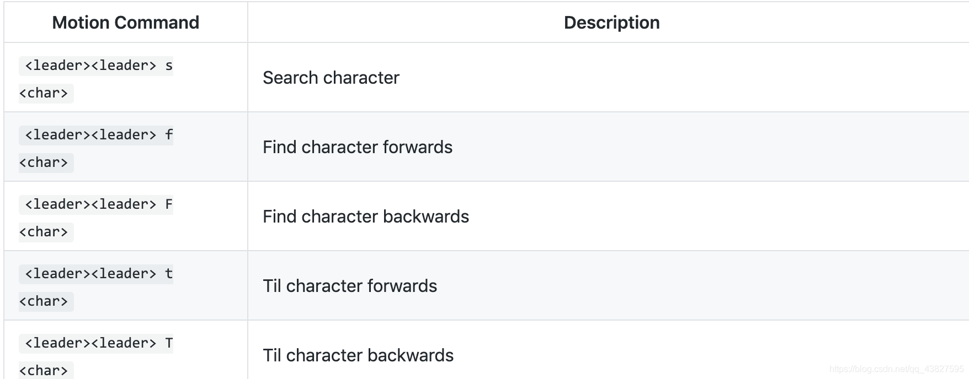
Task: Click '<char>' in the Find character backwards row
Action: (44, 232)
